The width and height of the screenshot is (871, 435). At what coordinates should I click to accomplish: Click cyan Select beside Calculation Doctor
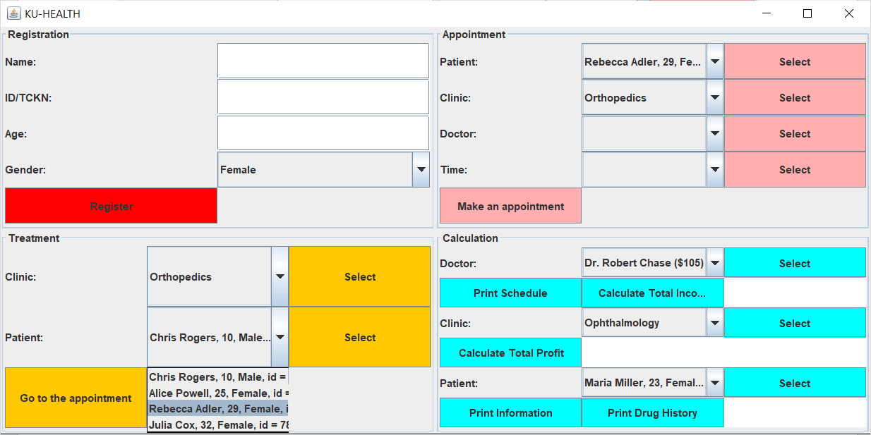pyautogui.click(x=795, y=263)
